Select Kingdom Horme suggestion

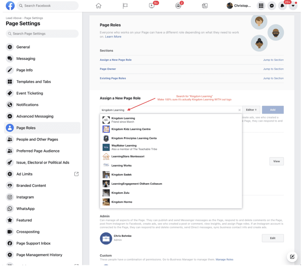tap(171, 202)
